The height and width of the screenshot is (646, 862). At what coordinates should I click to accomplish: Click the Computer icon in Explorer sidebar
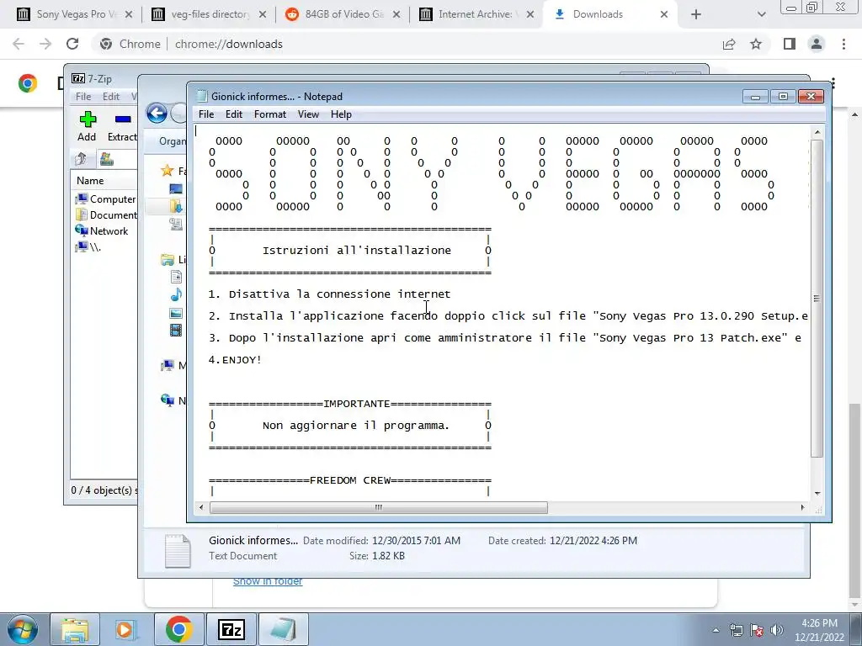pos(168,365)
